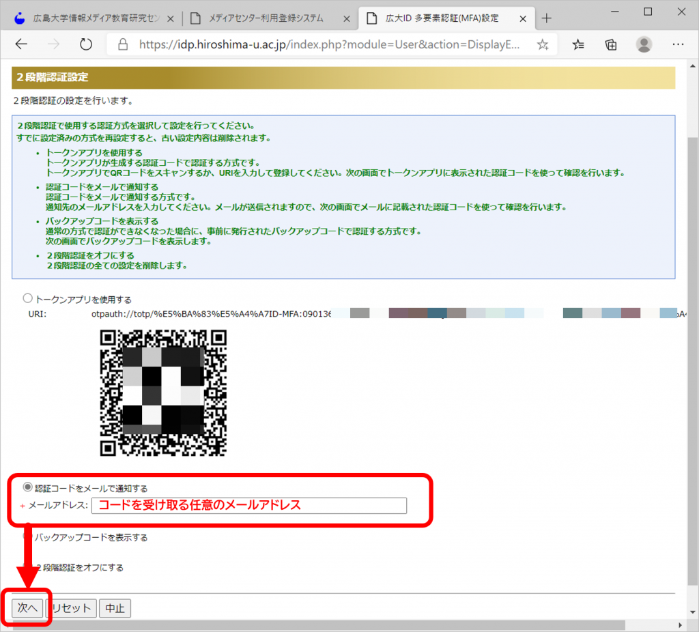Close the 広大ID 多要素認証(MFA)設定 tab
Screen dimensions: 699x632
click(x=523, y=18)
